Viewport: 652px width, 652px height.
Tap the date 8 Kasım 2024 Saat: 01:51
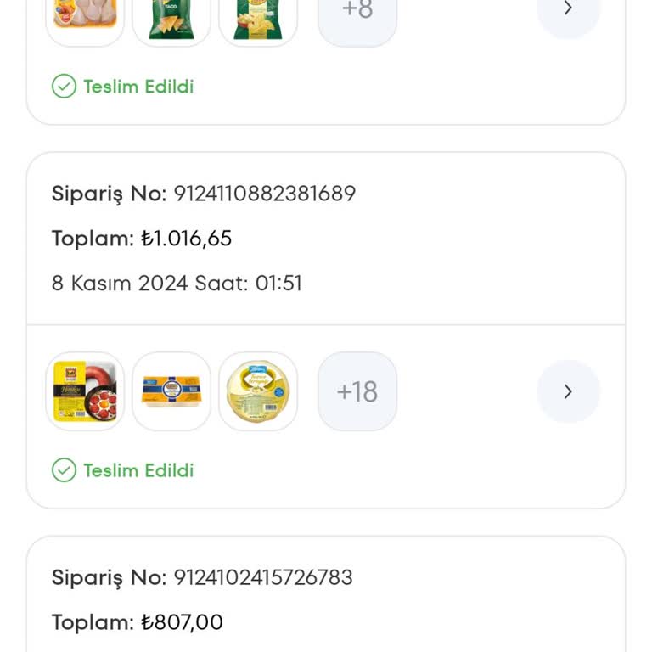177,284
